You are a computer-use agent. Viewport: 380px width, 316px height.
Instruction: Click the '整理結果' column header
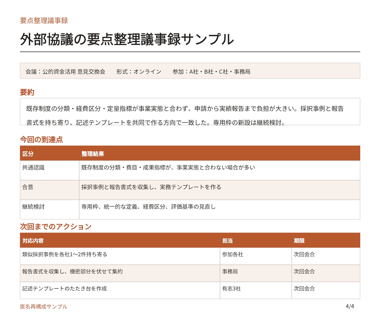pos(220,153)
